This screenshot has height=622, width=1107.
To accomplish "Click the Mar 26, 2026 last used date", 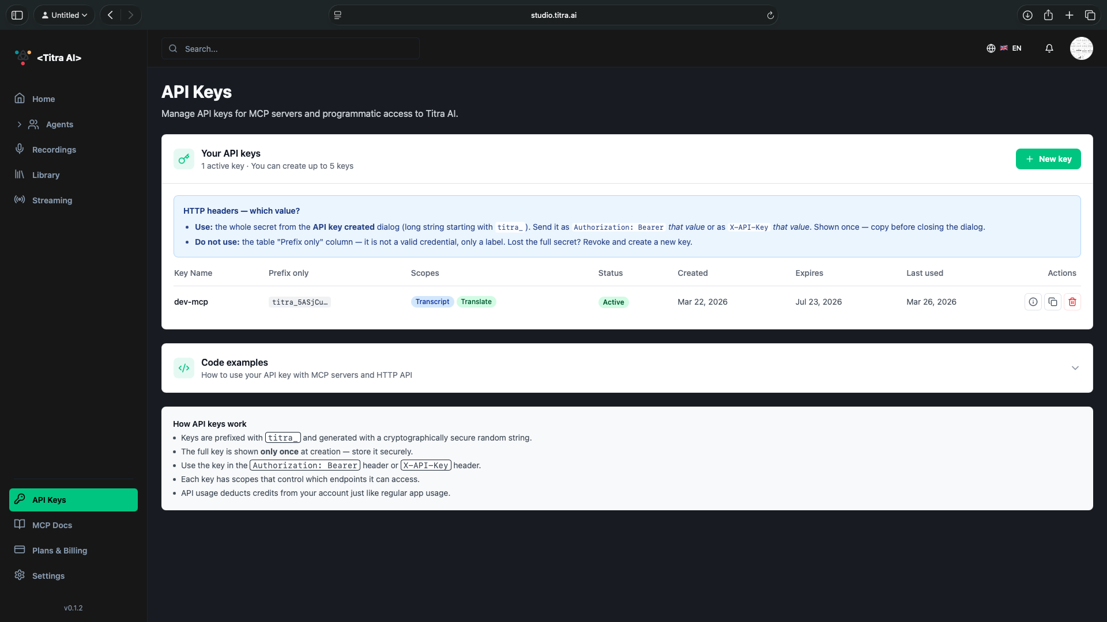I will 931,302.
